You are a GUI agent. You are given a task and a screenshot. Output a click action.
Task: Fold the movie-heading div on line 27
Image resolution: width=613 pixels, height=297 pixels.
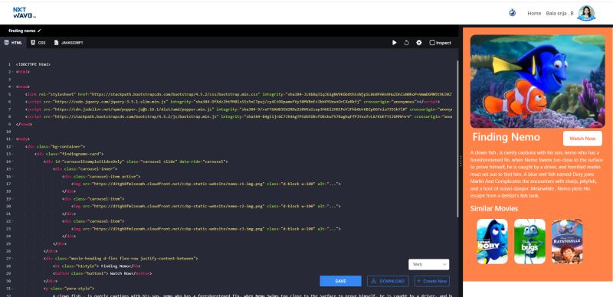pyautogui.click(x=13, y=259)
